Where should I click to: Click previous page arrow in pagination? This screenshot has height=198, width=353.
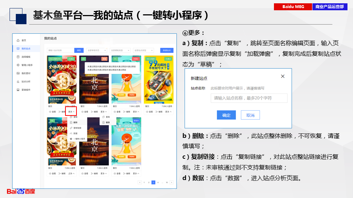139,182
